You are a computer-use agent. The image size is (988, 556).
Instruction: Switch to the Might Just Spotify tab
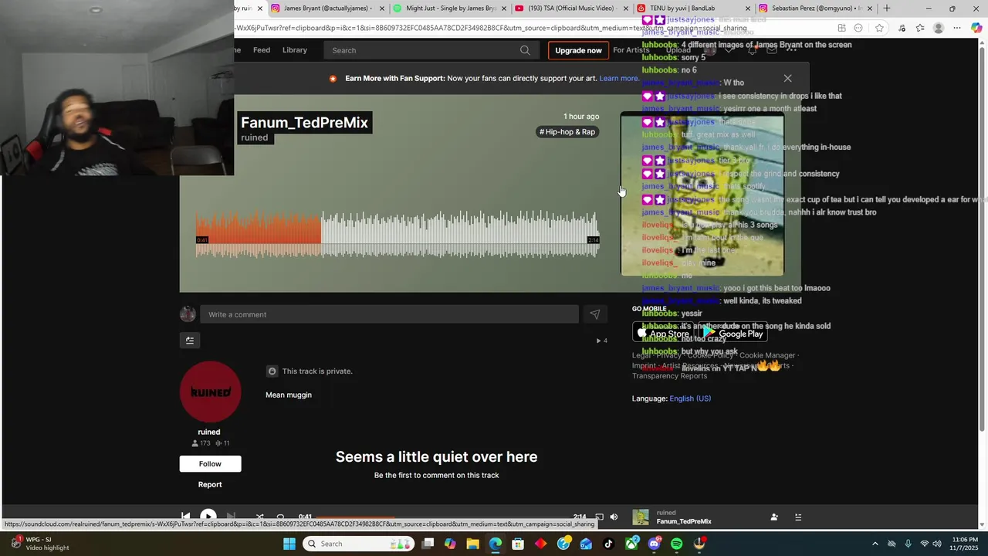[448, 8]
